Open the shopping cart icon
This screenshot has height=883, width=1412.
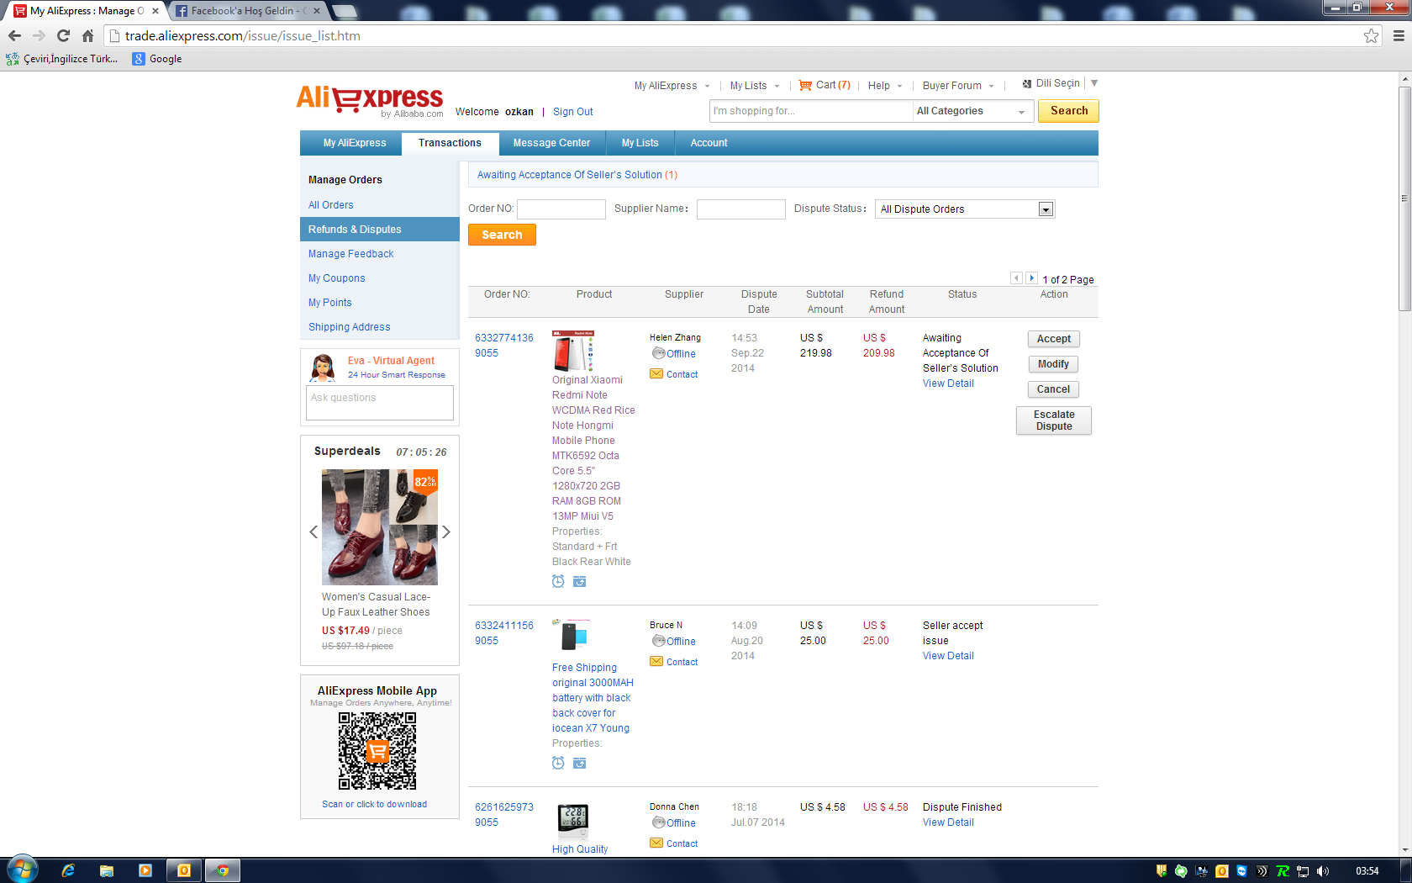tap(805, 85)
